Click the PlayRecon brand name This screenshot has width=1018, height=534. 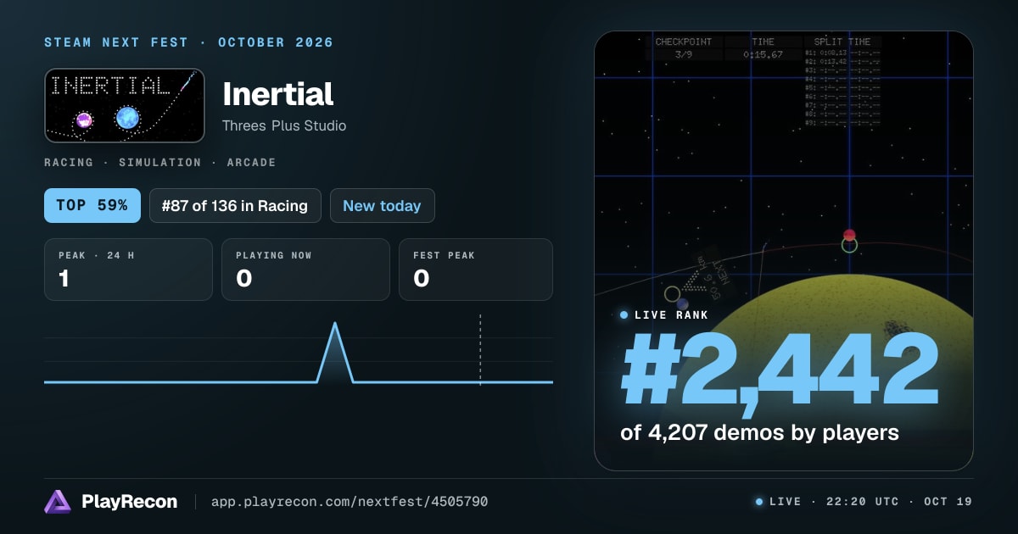coord(130,502)
